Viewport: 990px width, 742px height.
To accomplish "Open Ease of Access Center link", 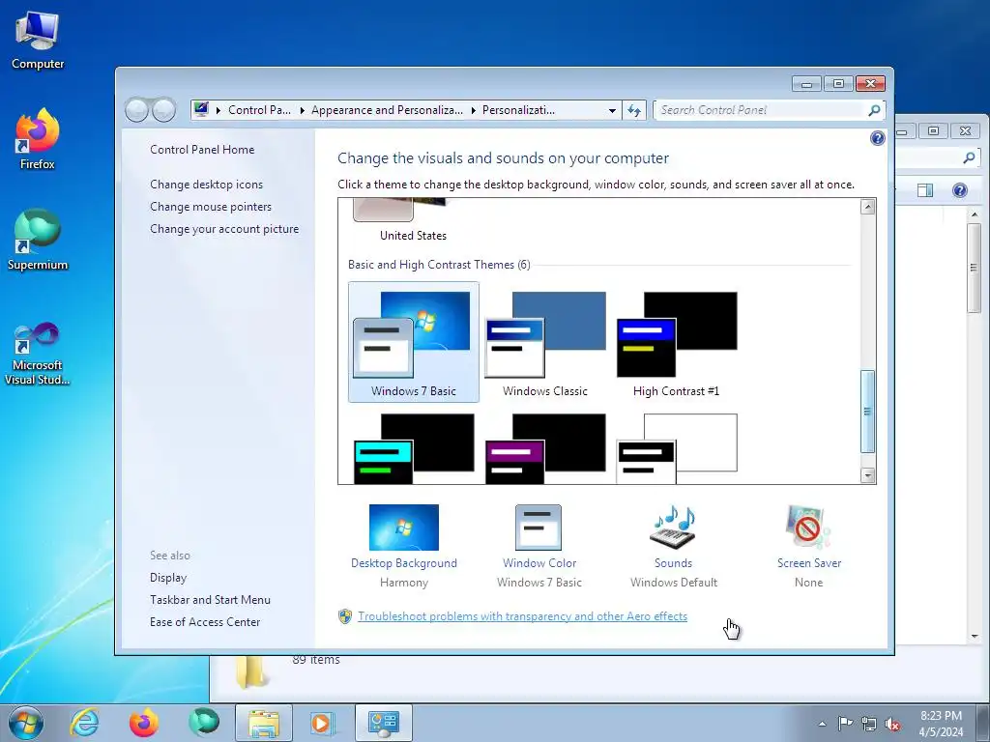I will coord(205,622).
